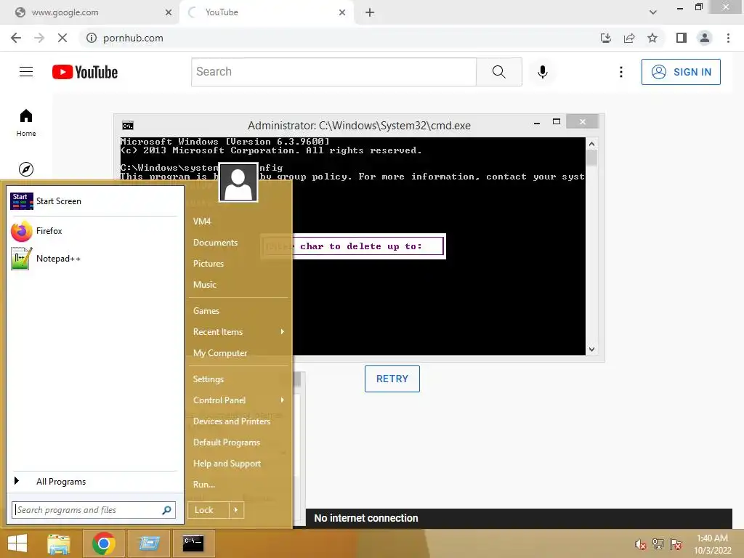Open a new Chrome tab
The width and height of the screenshot is (744, 558).
point(370,12)
